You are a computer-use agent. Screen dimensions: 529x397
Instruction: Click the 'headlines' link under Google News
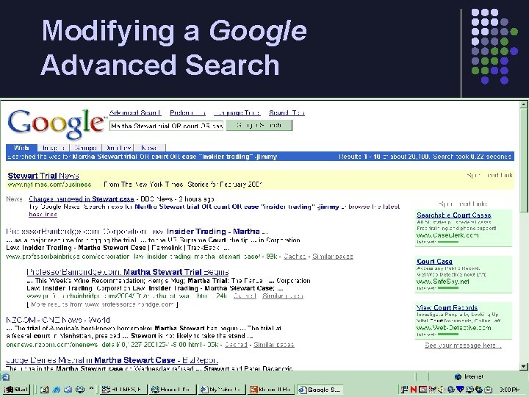point(43,215)
